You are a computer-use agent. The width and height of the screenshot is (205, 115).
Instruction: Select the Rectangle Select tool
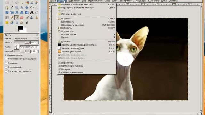click(7, 3)
